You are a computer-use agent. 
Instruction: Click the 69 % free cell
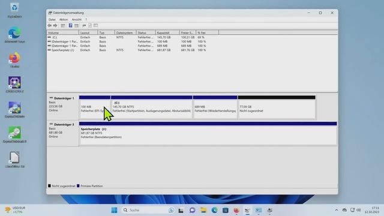click(x=201, y=37)
